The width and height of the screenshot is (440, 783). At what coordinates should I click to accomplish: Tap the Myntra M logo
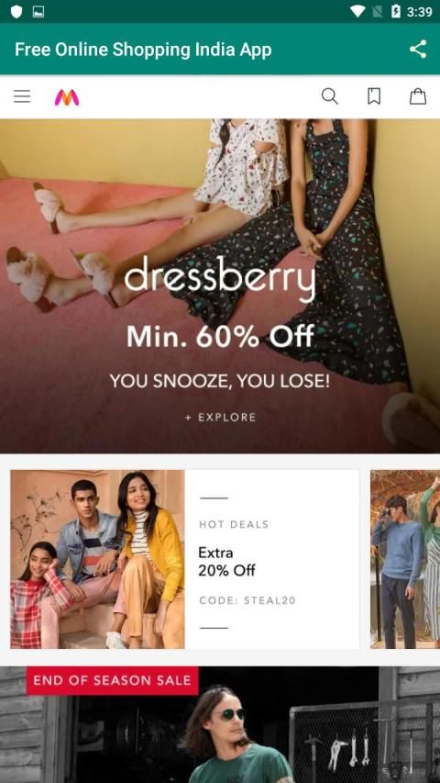coord(67,97)
